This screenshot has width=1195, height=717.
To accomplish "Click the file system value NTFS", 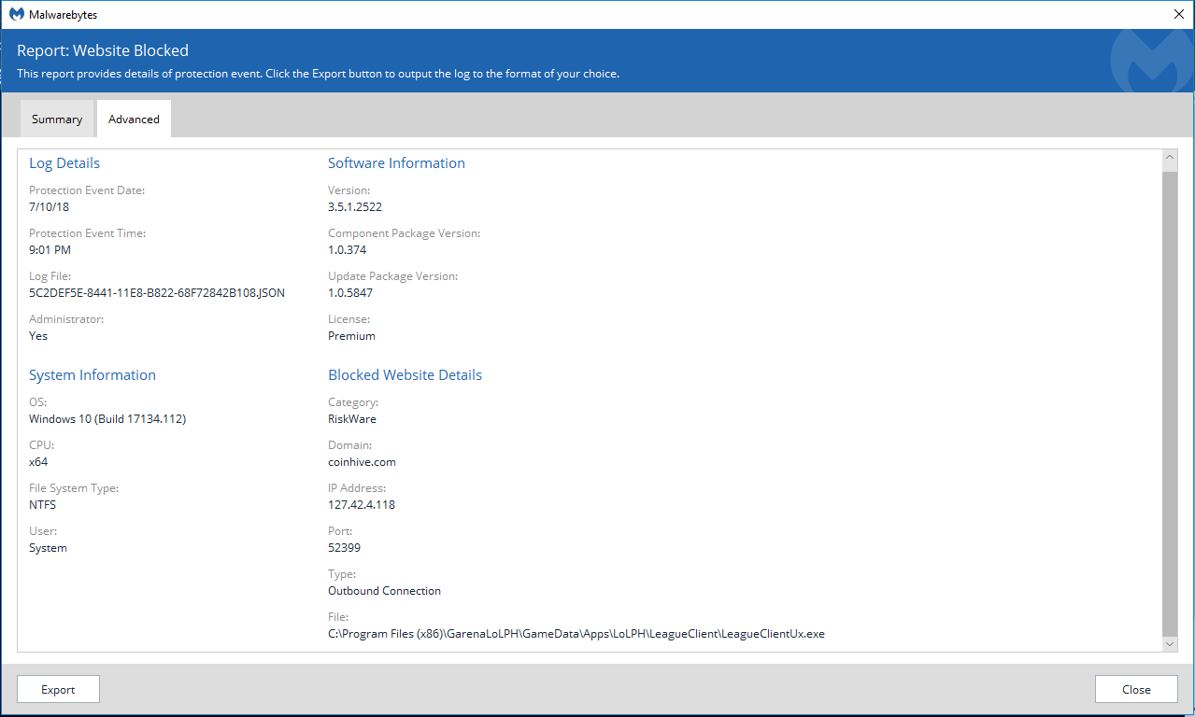I will click(43, 505).
